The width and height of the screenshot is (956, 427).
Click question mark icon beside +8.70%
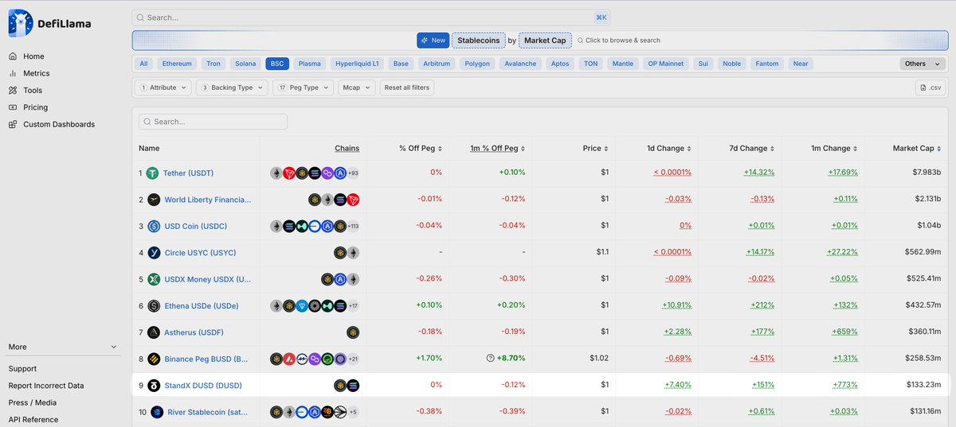click(491, 359)
